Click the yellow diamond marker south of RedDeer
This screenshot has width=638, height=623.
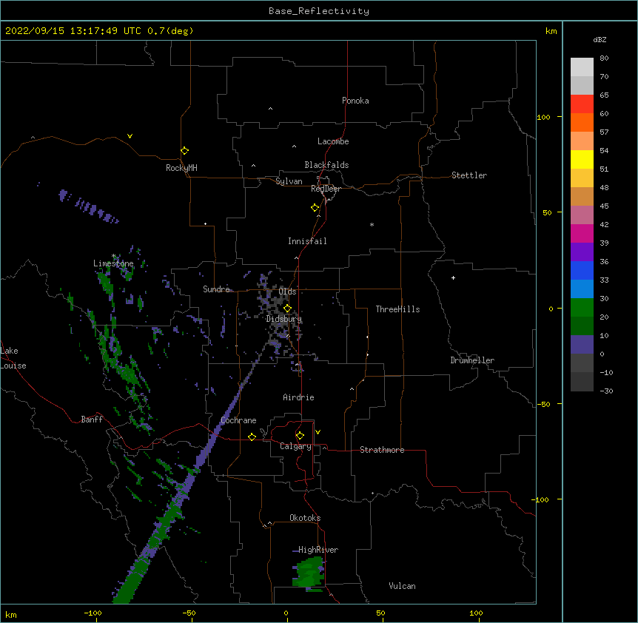point(315,208)
